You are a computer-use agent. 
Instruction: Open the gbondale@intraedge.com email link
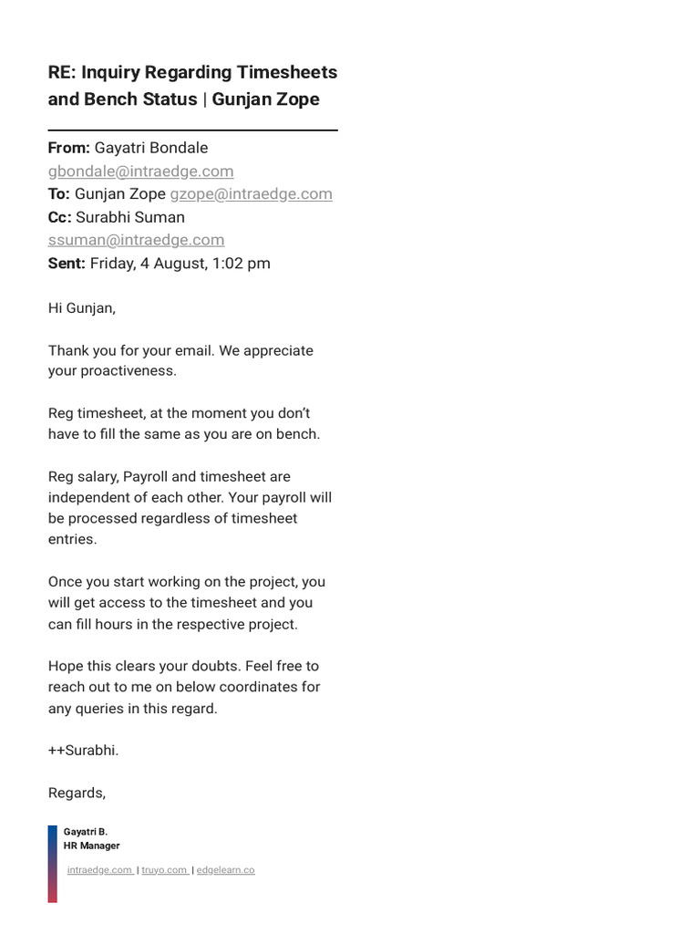pos(140,171)
